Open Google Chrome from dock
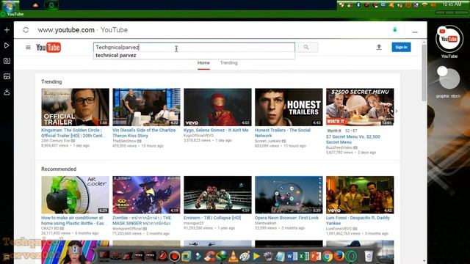The image size is (470, 264). pos(328,257)
